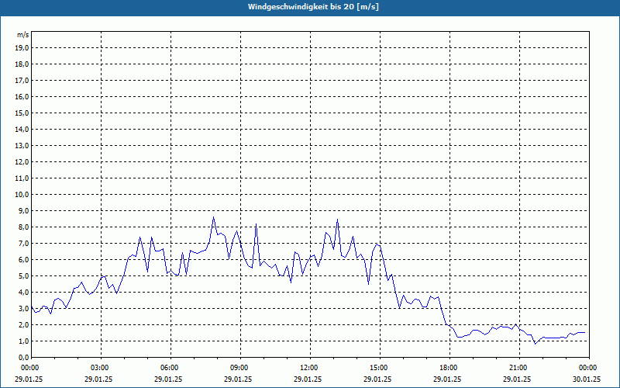Click the 18:00 time label
Viewport: 620px width, 388px height.
click(449, 368)
